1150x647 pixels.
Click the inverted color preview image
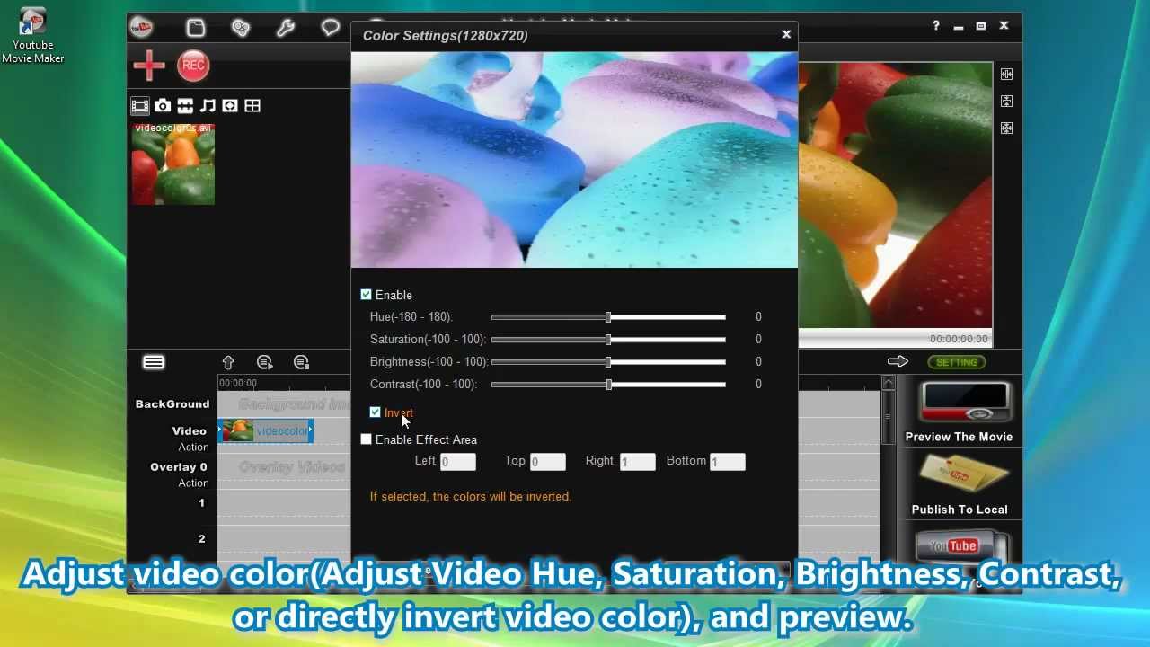click(x=574, y=160)
